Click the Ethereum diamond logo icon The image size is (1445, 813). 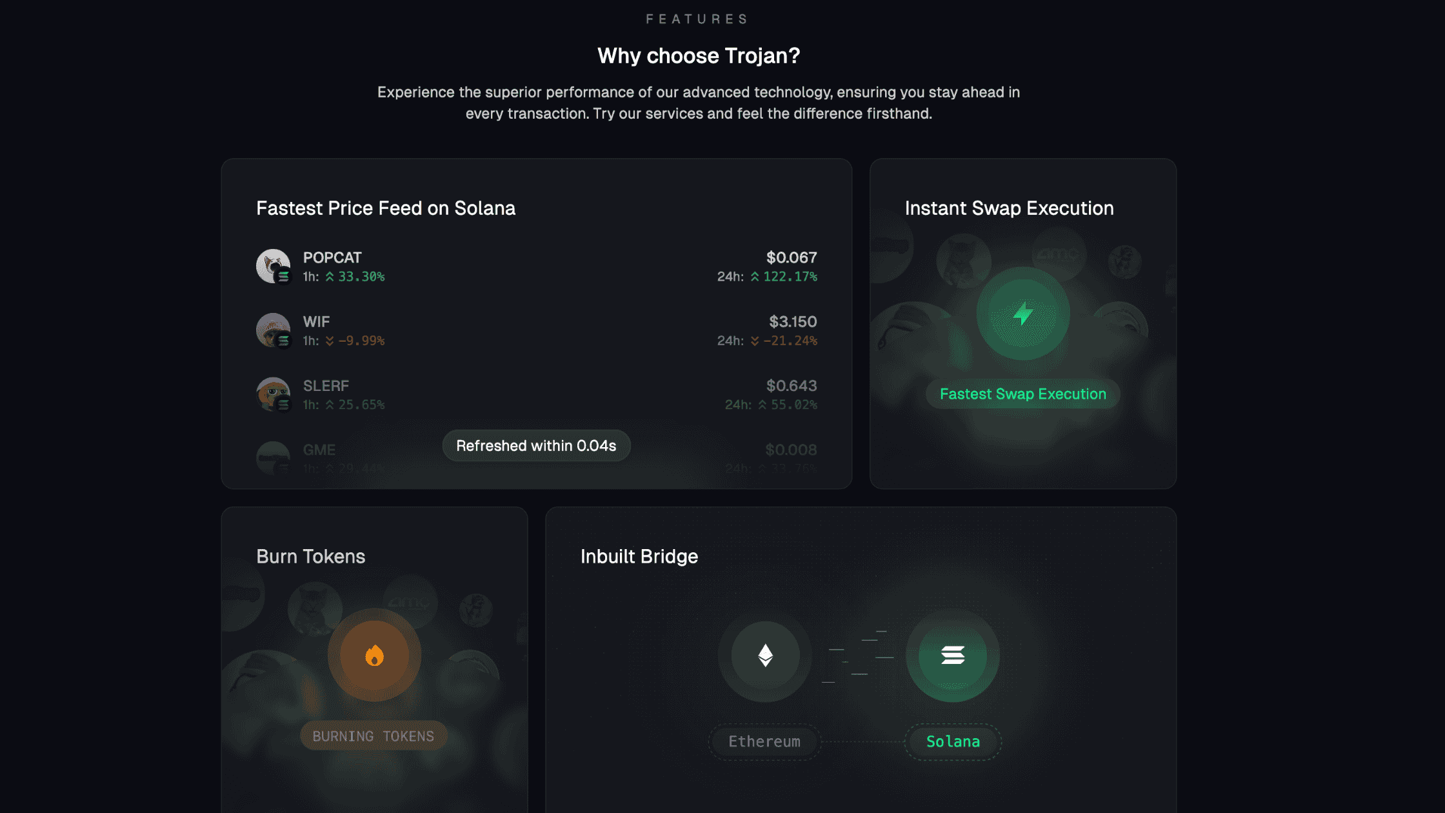[x=766, y=656]
